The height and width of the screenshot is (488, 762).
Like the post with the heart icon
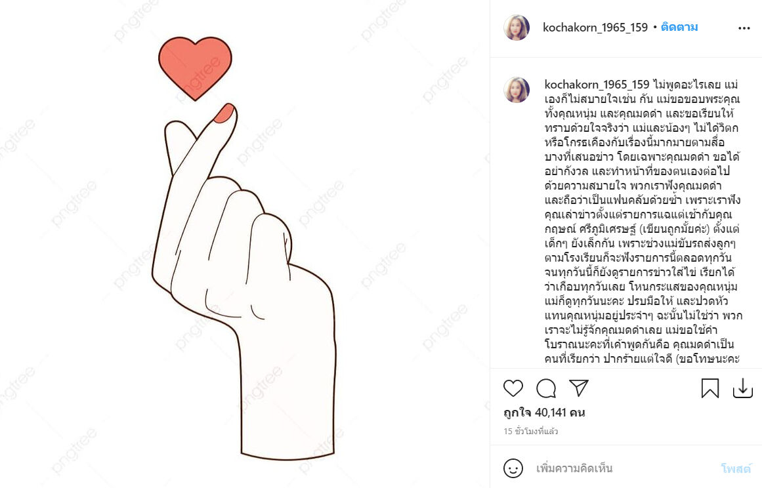click(513, 388)
